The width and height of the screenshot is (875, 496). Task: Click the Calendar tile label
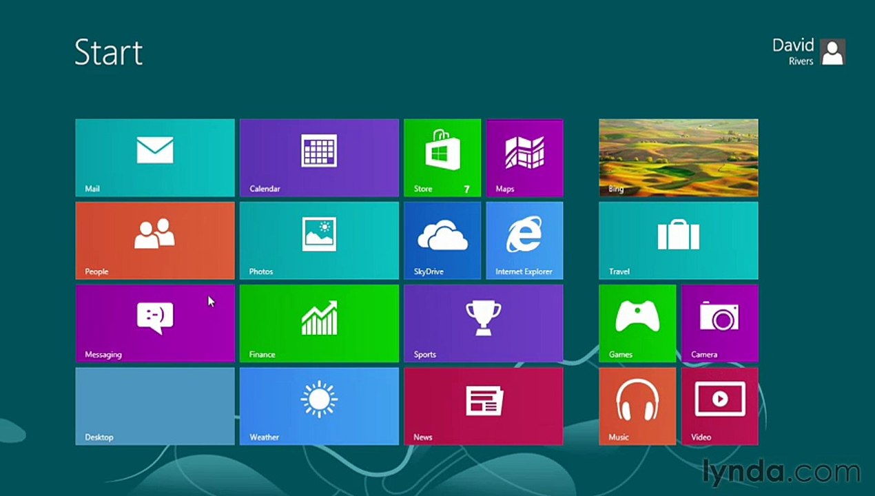click(265, 189)
